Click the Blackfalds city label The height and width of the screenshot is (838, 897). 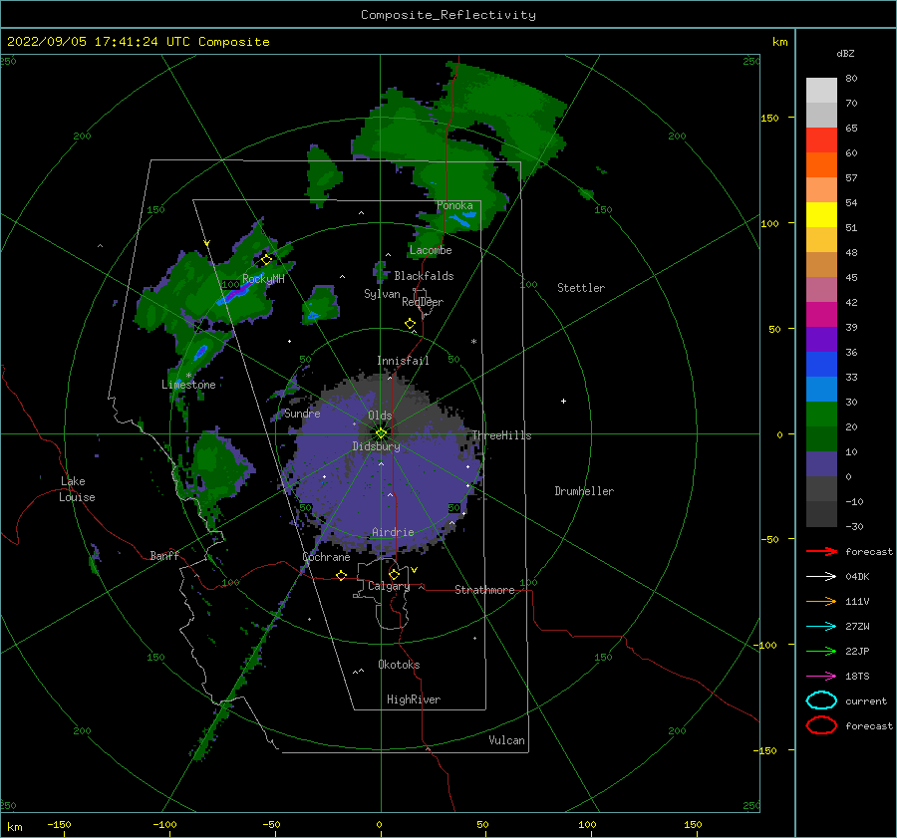coord(424,276)
